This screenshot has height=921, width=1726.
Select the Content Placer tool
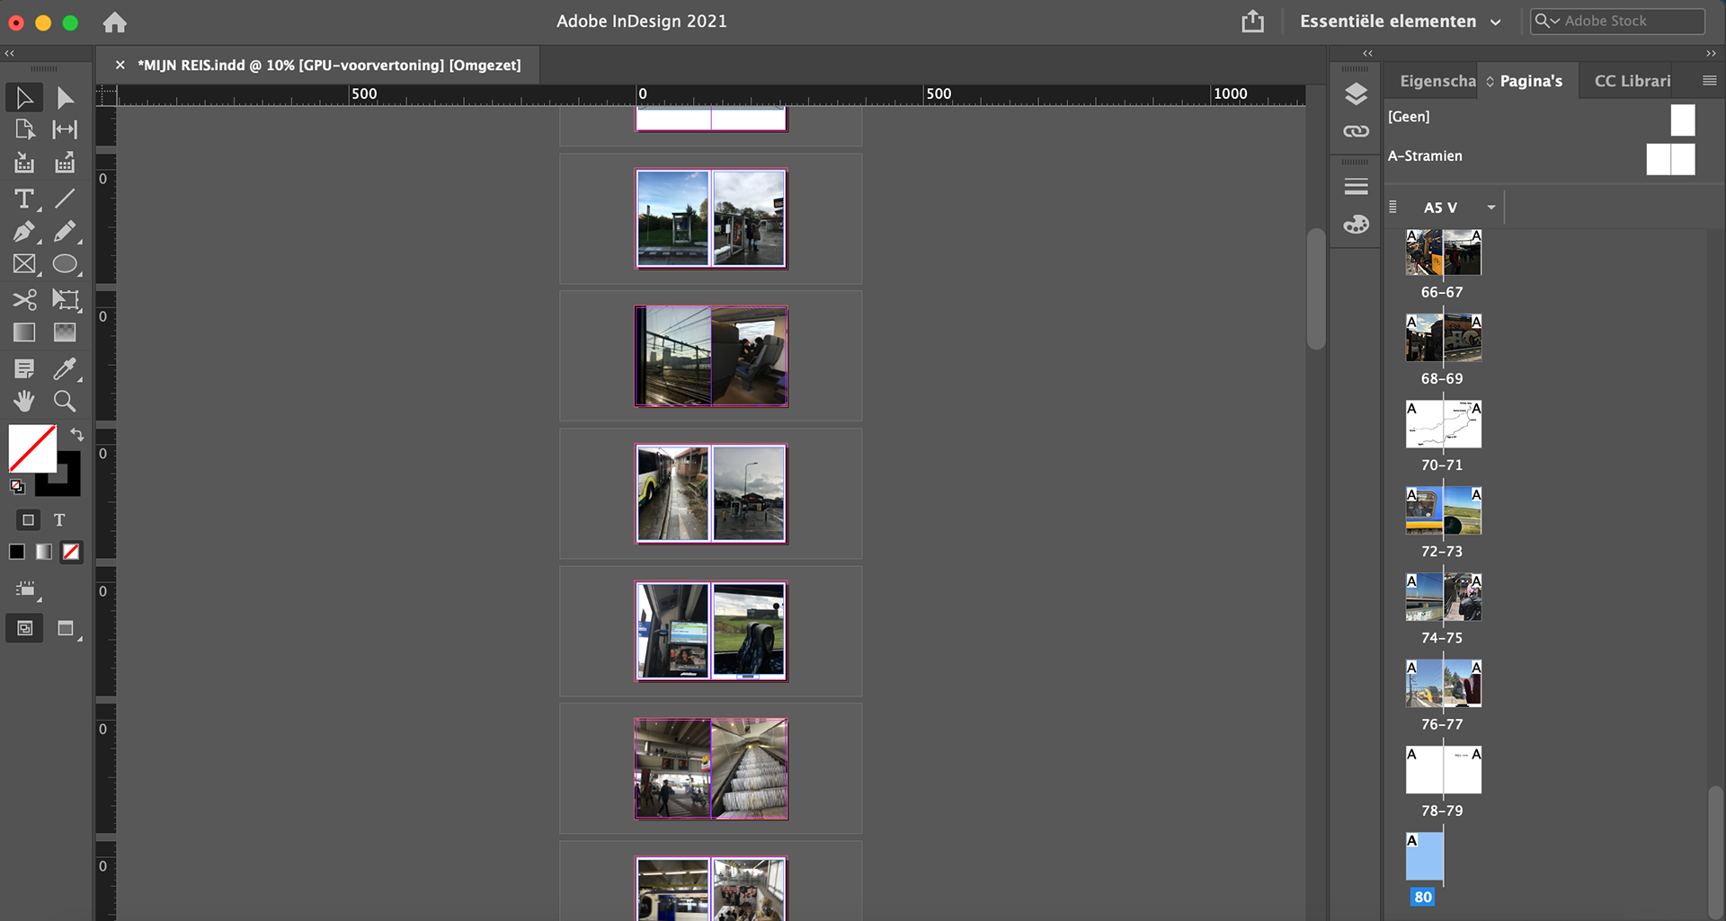(65, 163)
